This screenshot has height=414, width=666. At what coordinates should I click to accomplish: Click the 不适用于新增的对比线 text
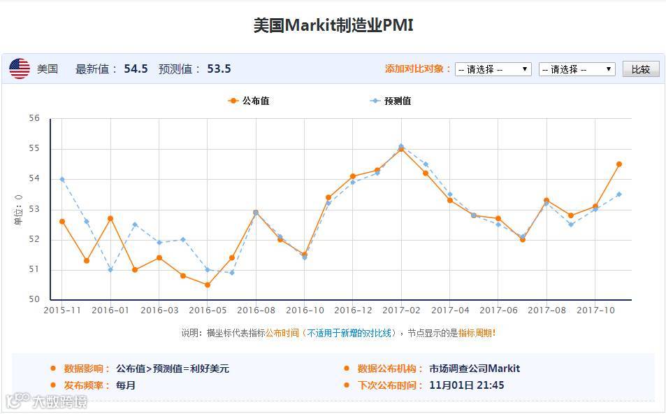tap(349, 333)
